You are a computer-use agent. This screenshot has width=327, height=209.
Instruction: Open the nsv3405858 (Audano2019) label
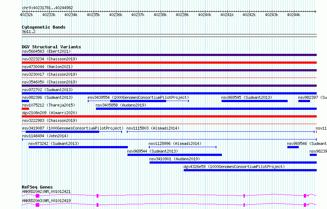[x=121, y=105]
